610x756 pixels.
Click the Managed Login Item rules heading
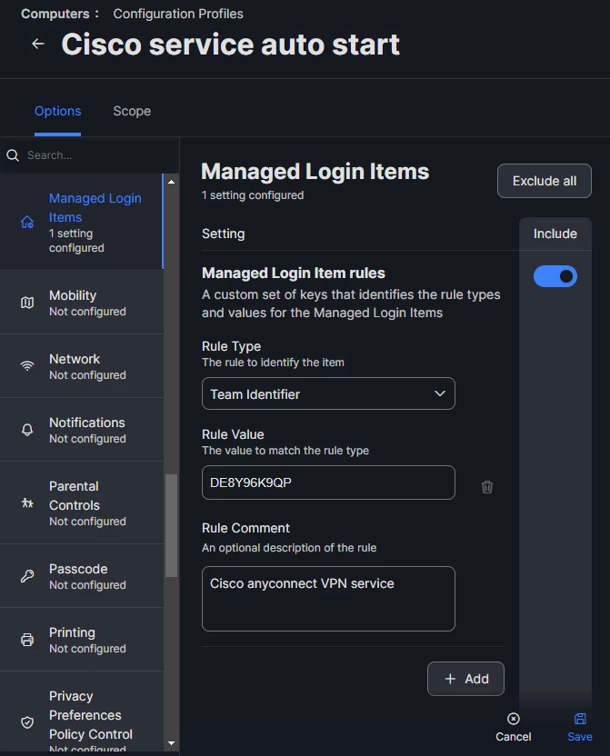pyautogui.click(x=294, y=273)
